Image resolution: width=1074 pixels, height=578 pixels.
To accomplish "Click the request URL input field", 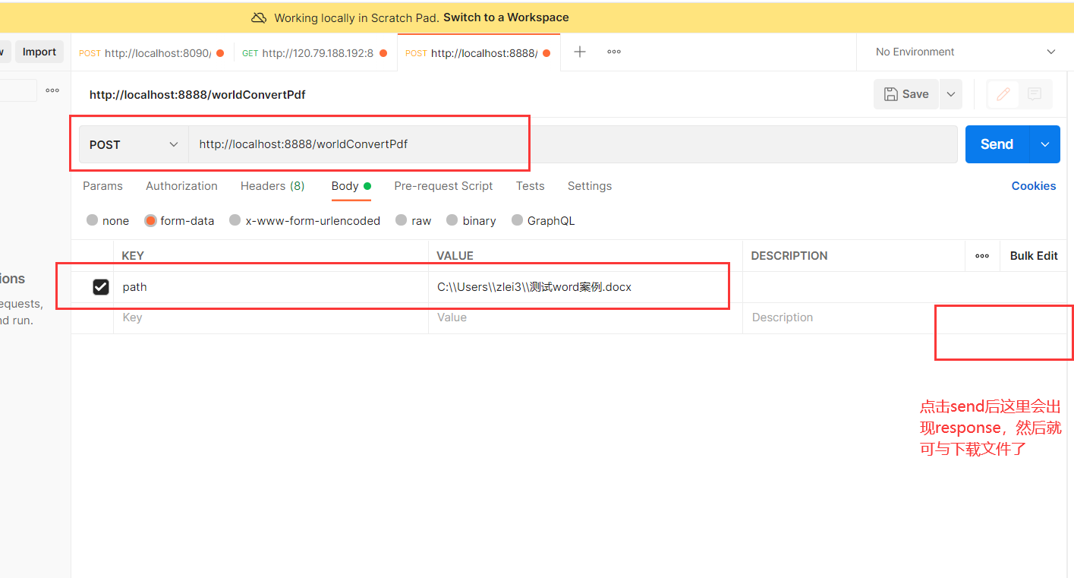I will pyautogui.click(x=573, y=144).
